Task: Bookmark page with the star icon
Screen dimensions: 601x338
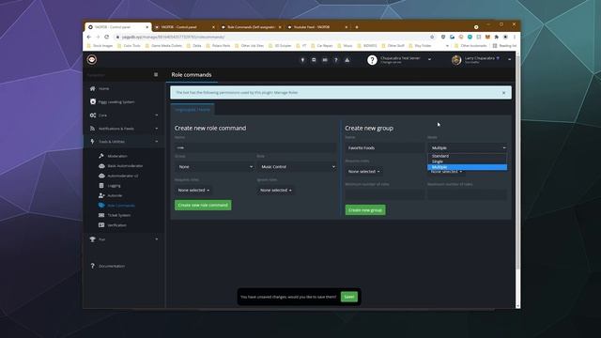Action: [432, 37]
